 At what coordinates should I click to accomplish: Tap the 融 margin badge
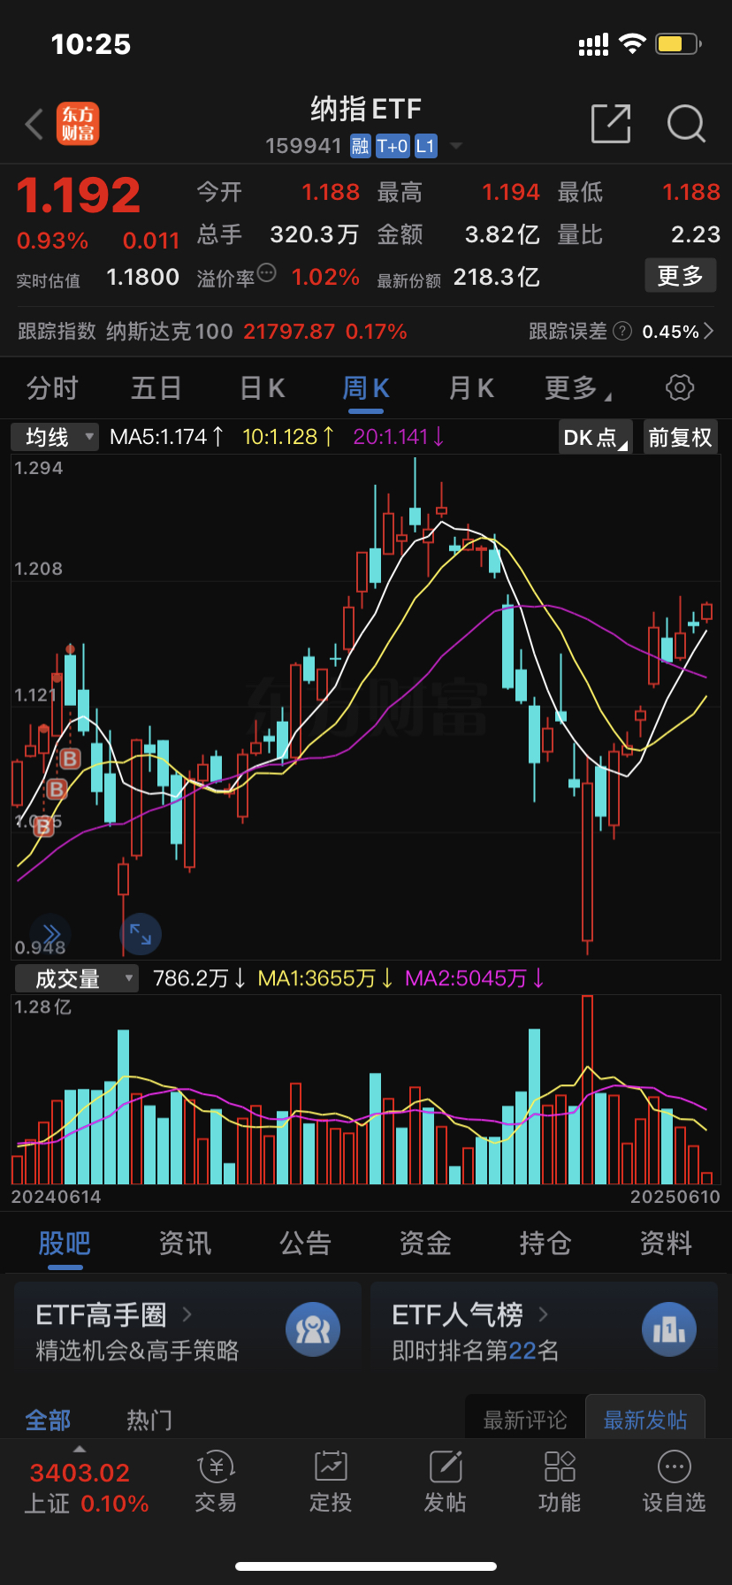pyautogui.click(x=360, y=146)
